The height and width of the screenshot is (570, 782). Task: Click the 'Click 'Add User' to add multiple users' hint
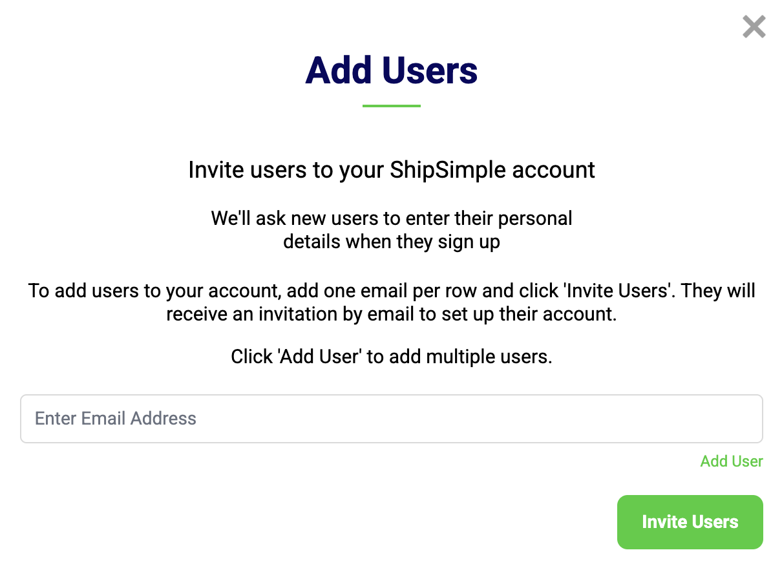[391, 357]
